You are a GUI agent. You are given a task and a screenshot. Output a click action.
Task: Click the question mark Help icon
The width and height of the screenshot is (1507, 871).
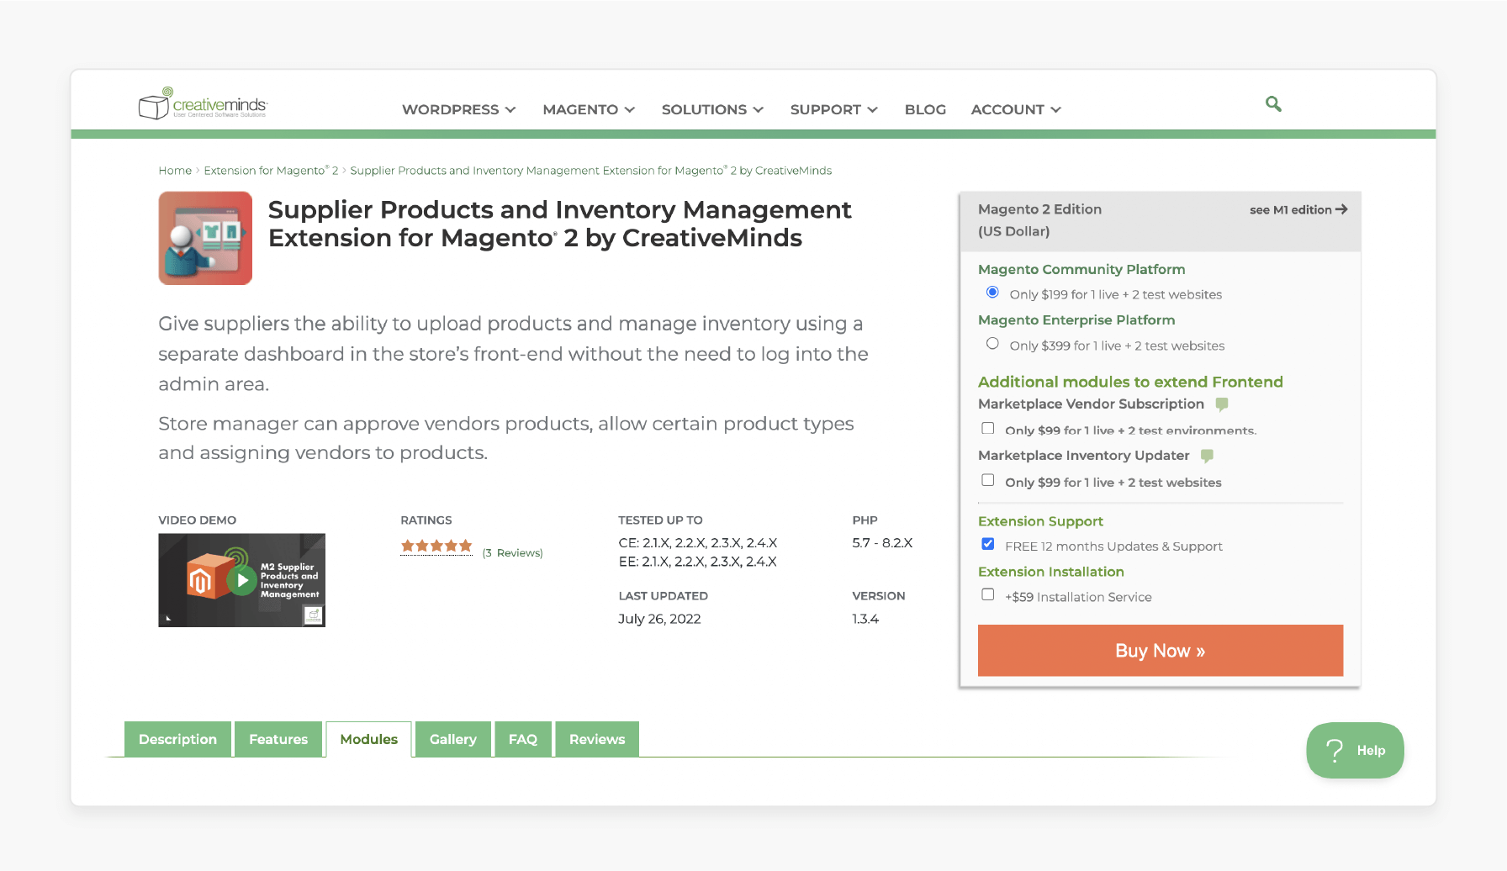[x=1334, y=750]
